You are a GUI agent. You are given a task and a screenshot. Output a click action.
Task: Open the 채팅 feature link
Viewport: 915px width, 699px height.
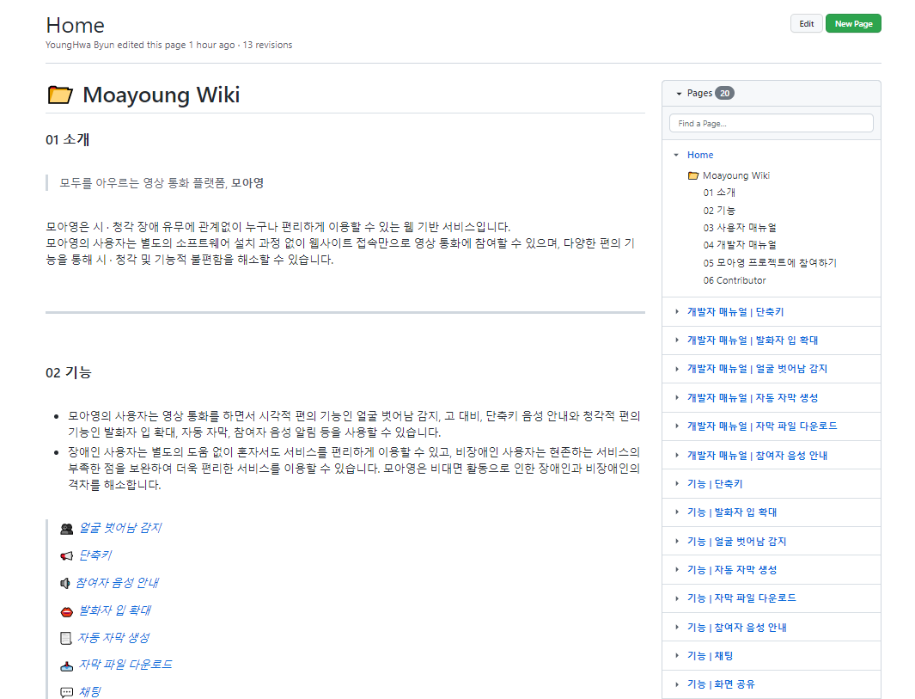click(x=90, y=692)
